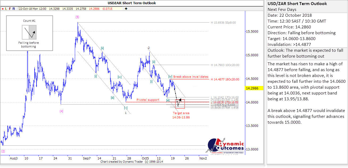Click the 'USDZAR Short Term Outlook' chart title
The image size is (348, 168).
[x=132, y=3]
